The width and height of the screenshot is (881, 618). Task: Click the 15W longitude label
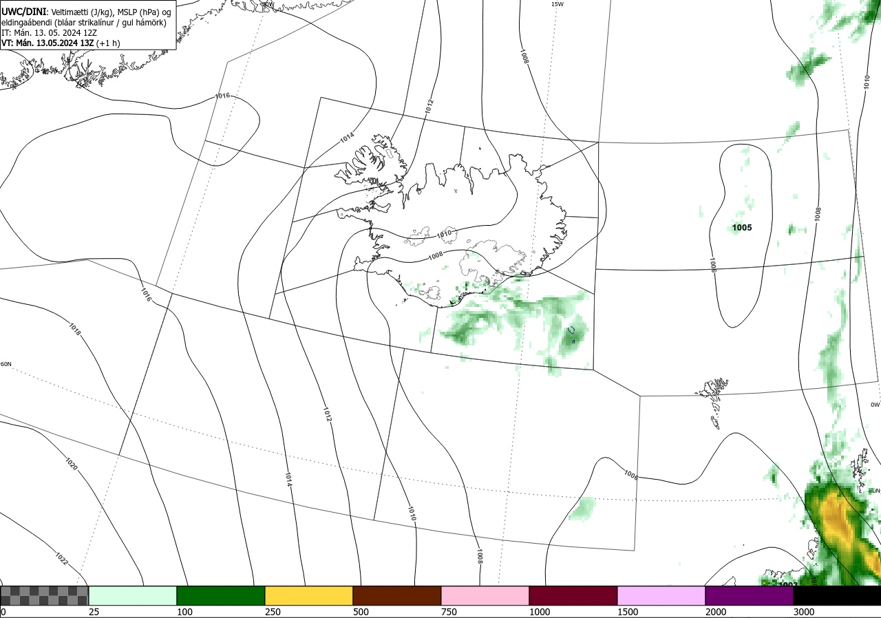558,4
